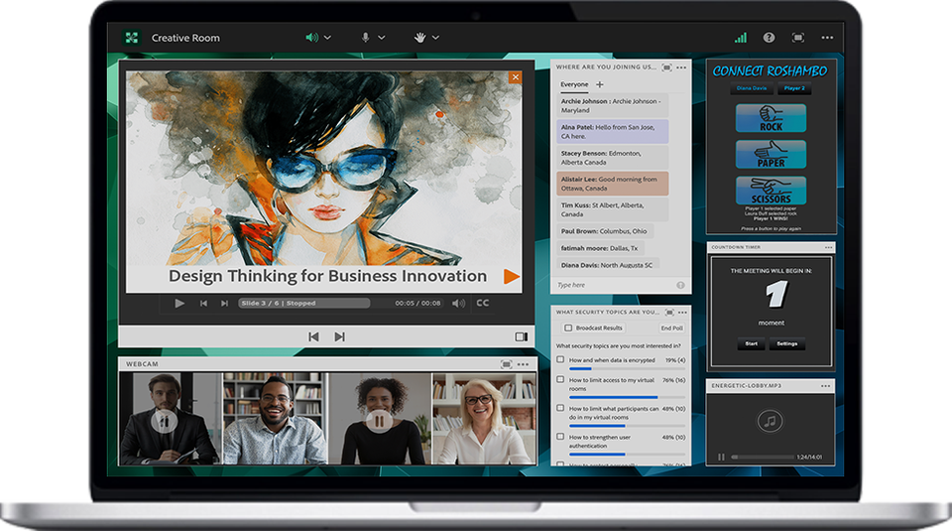This screenshot has height=531, width=952.
Task: Toggle closed captions on the presentation
Action: point(483,303)
